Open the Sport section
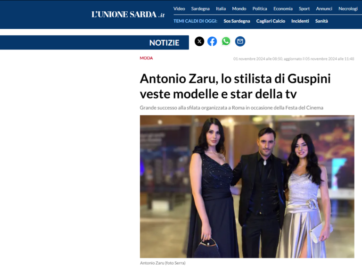Image resolution: width=362 pixels, height=273 pixels. 304,9
